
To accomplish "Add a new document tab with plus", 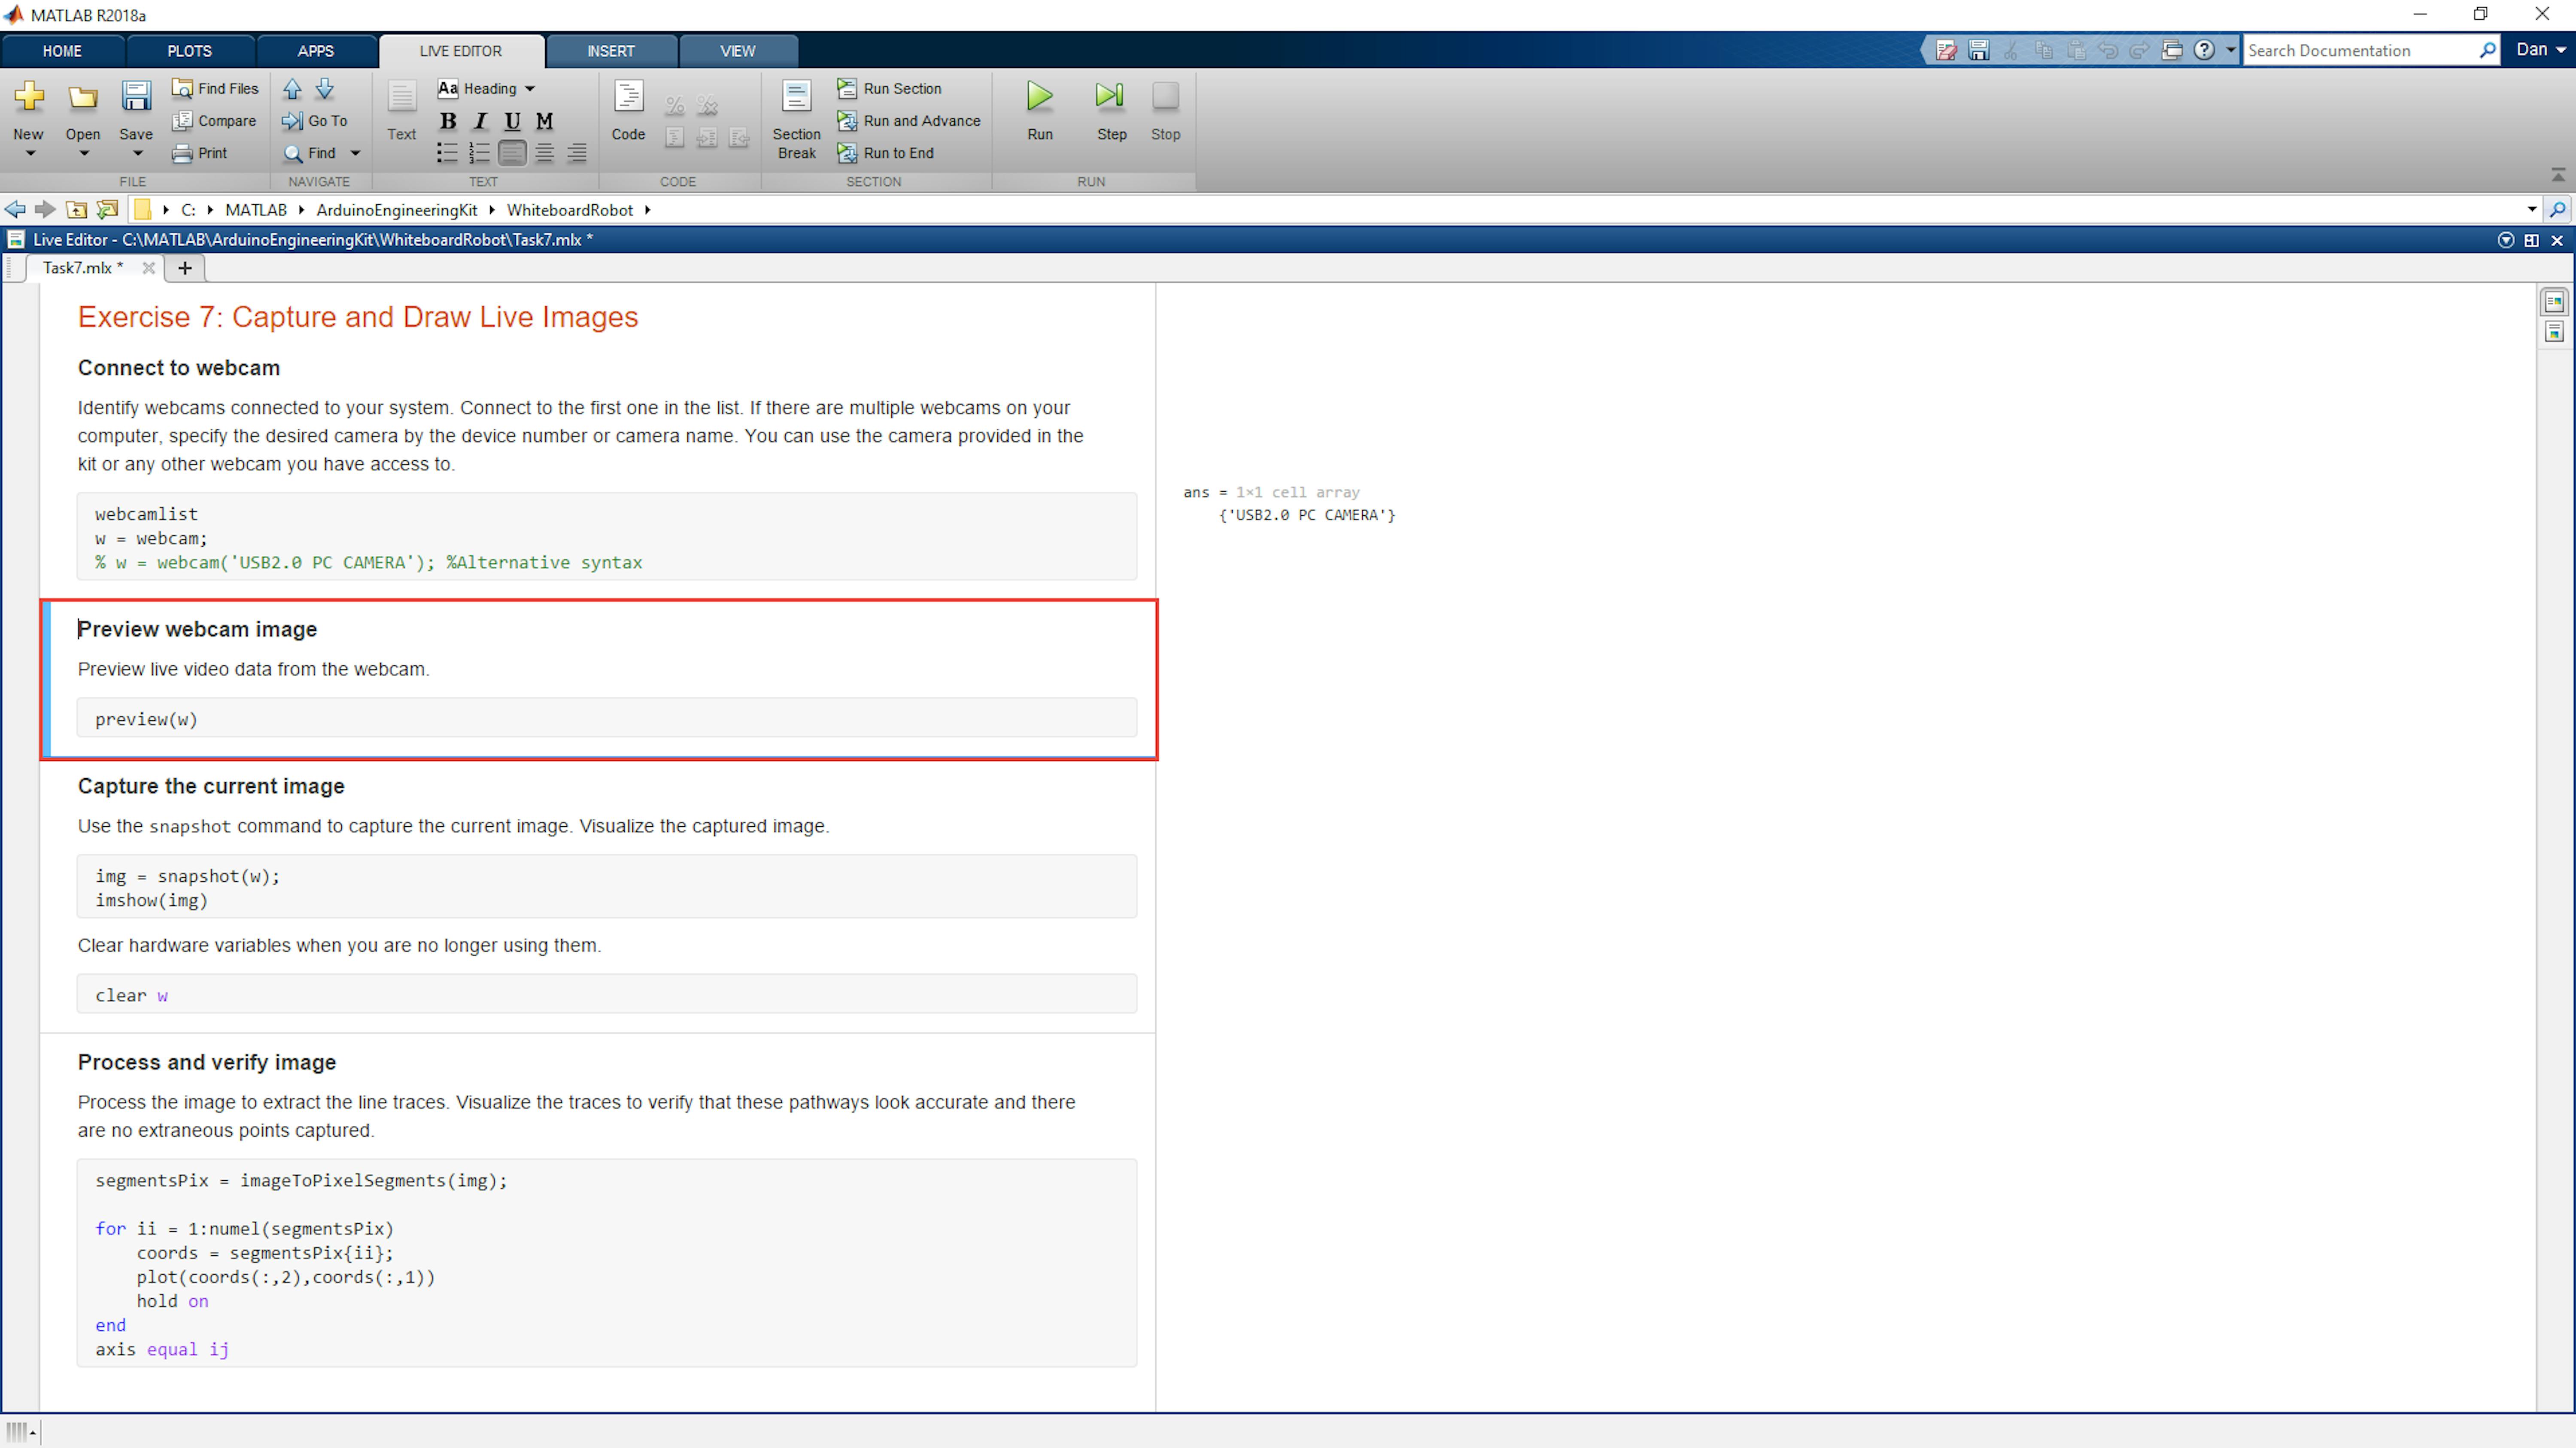I will point(184,268).
